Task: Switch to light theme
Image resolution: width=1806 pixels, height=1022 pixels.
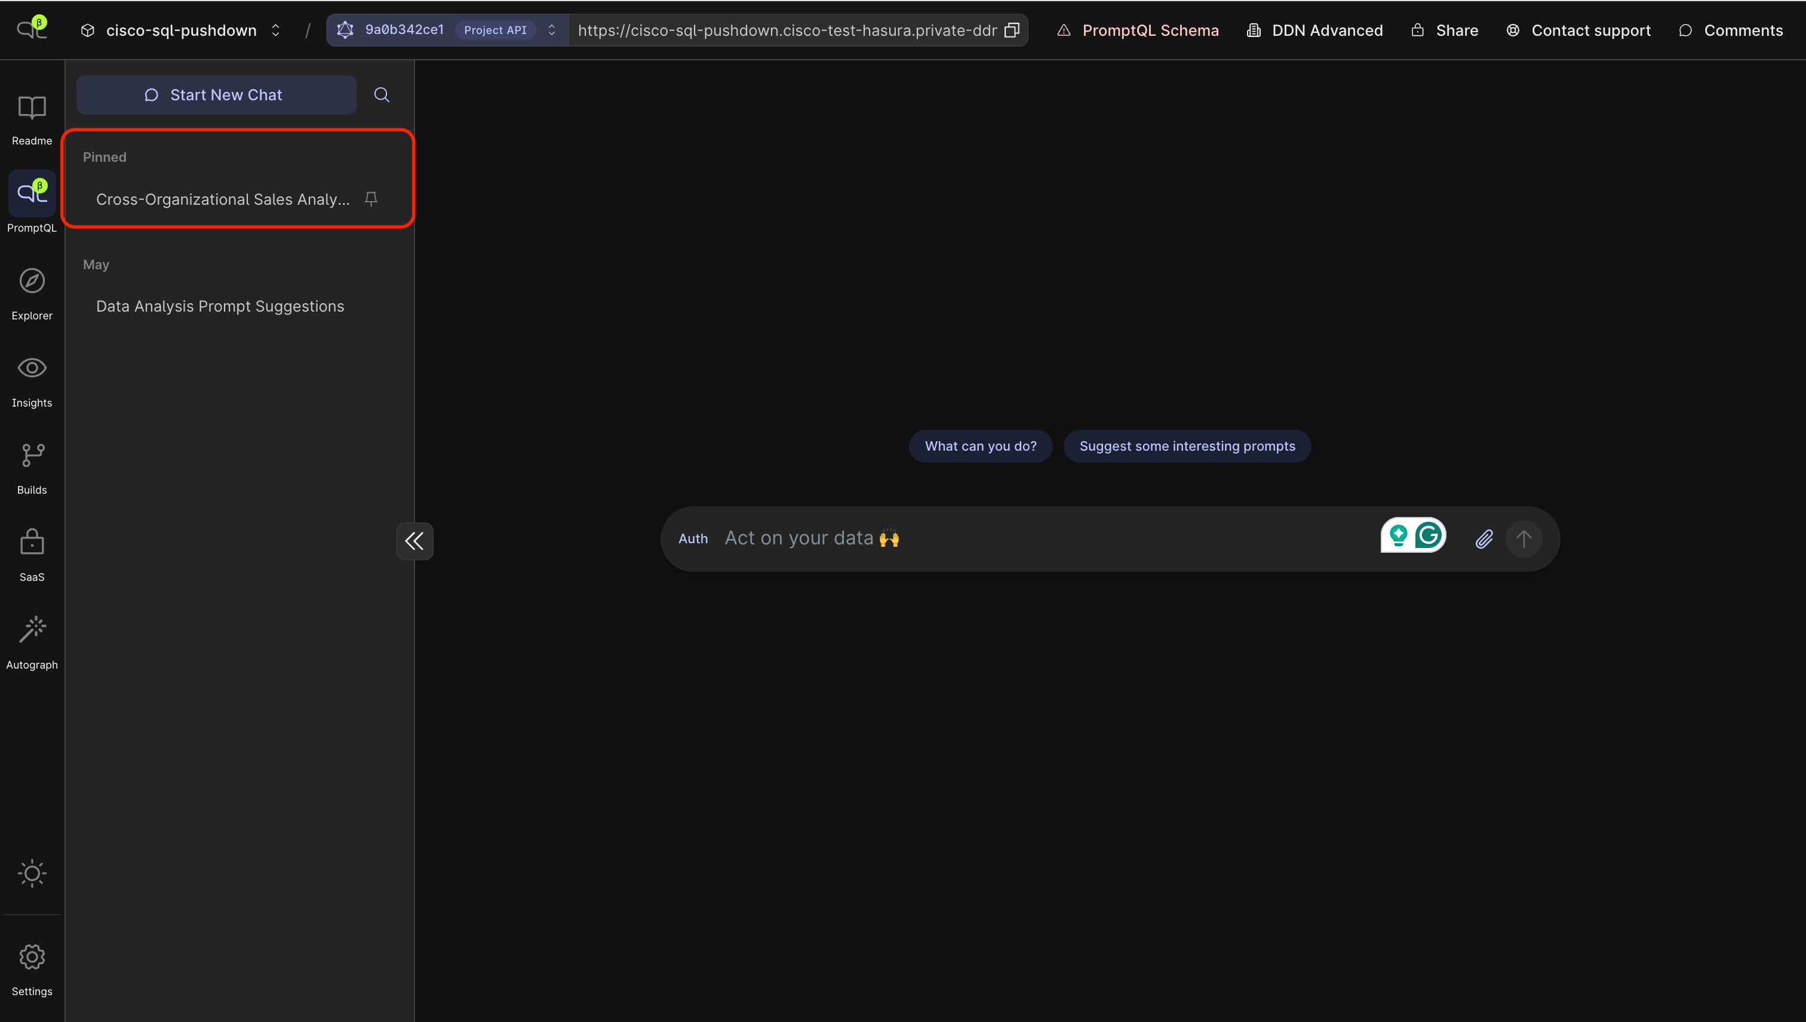Action: [32, 874]
